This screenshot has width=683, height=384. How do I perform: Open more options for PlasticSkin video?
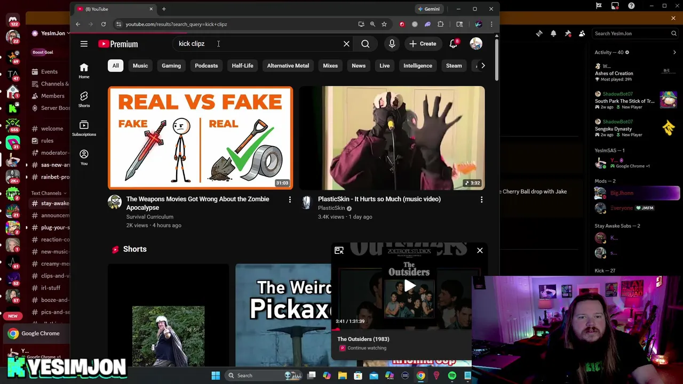pyautogui.click(x=481, y=199)
